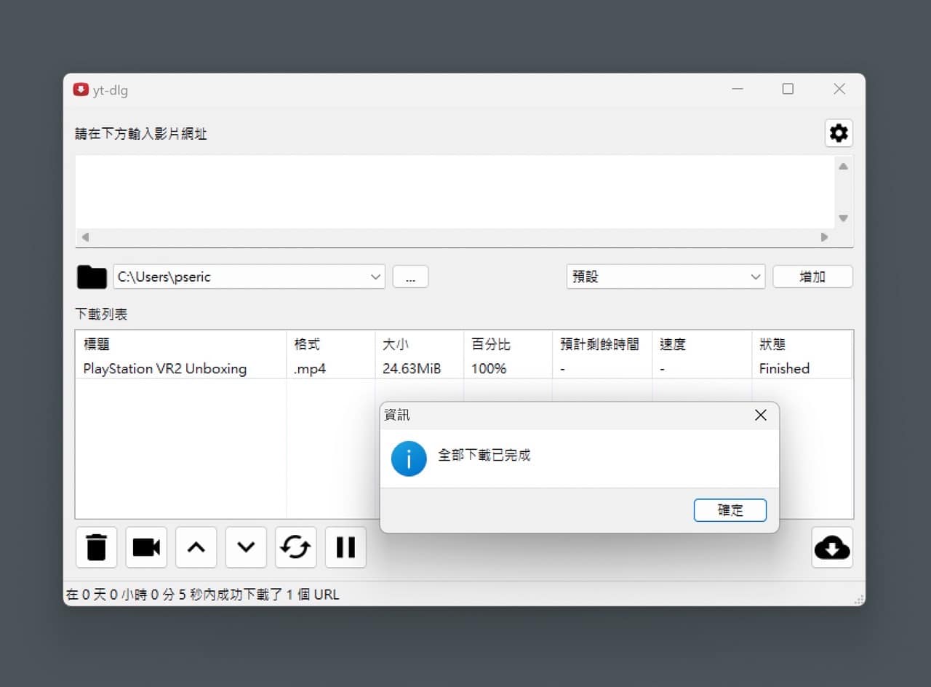This screenshot has height=687, width=931.
Task: Click the status bar download summary text
Action: pos(202,595)
